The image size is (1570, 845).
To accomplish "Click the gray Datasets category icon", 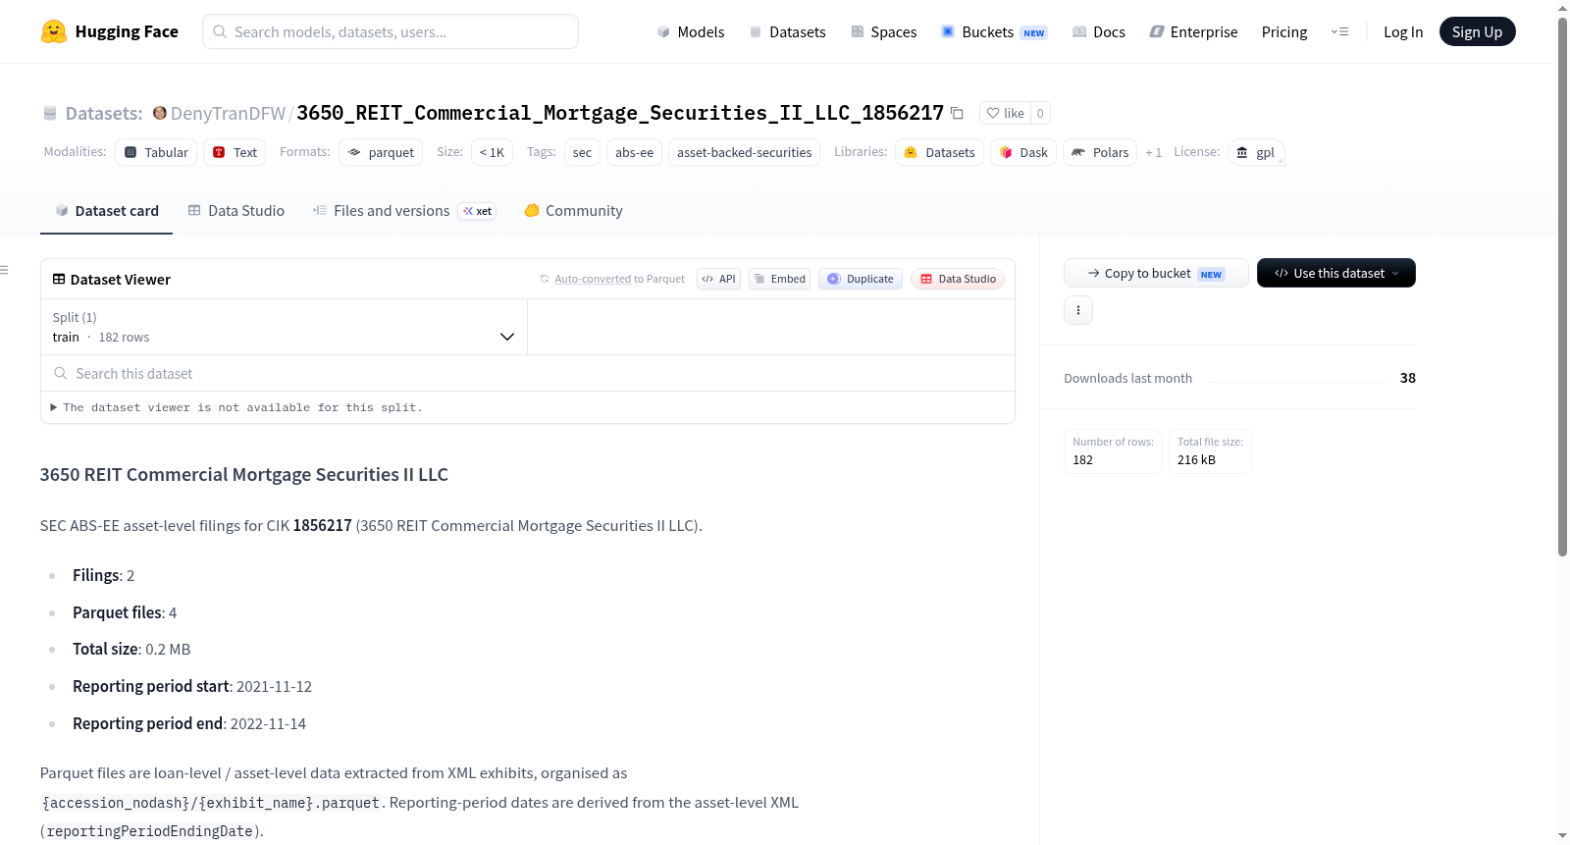I will pos(50,113).
